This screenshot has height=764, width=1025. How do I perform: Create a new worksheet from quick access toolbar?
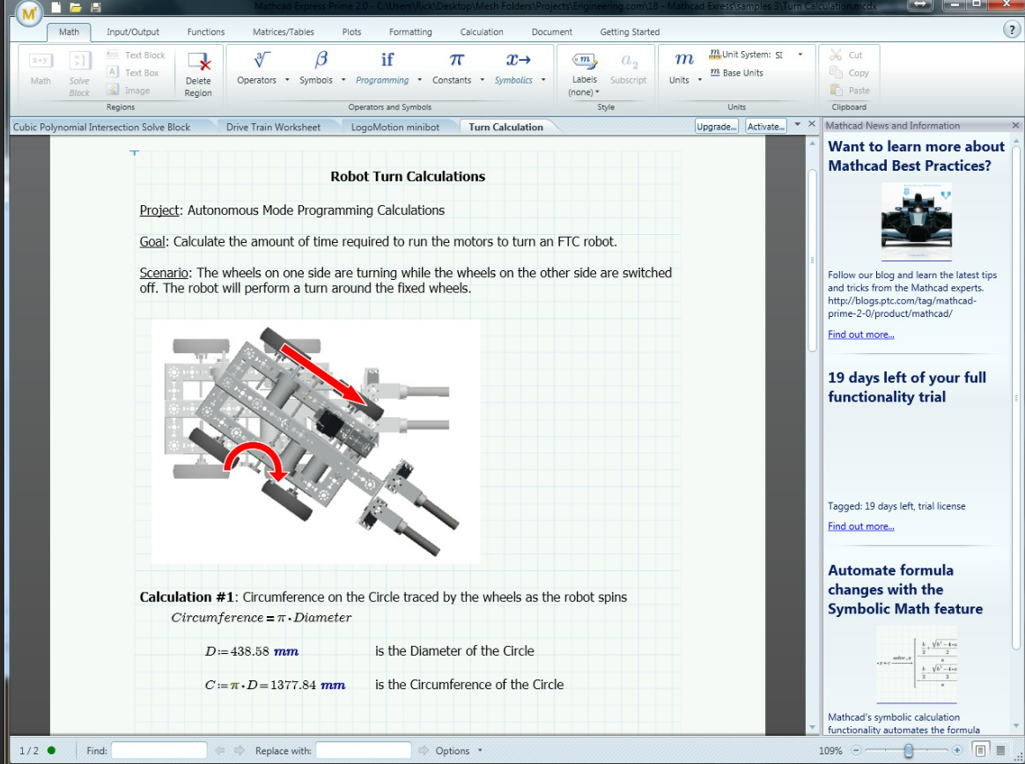[x=56, y=7]
